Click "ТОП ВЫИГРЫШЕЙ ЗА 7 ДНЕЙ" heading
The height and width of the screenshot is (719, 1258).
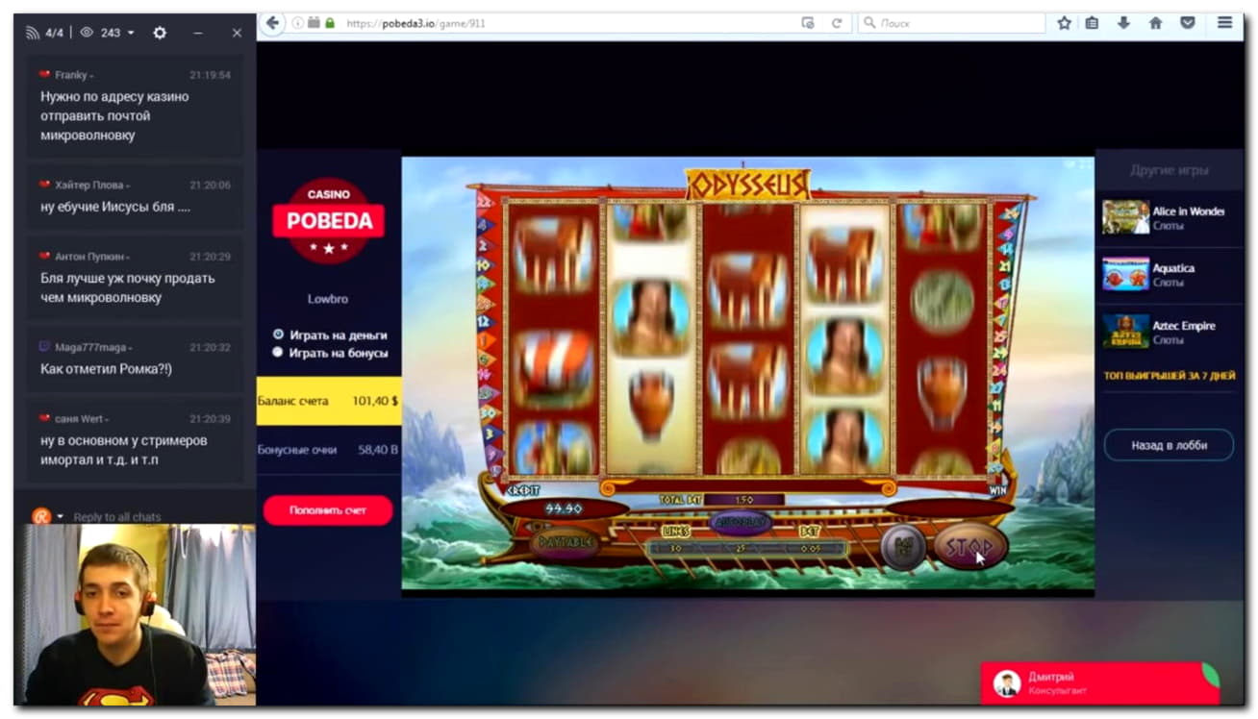1170,376
